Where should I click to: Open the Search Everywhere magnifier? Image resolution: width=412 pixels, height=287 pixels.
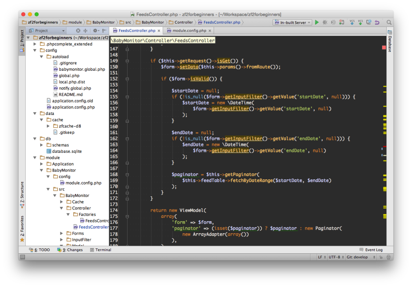(x=389, y=23)
